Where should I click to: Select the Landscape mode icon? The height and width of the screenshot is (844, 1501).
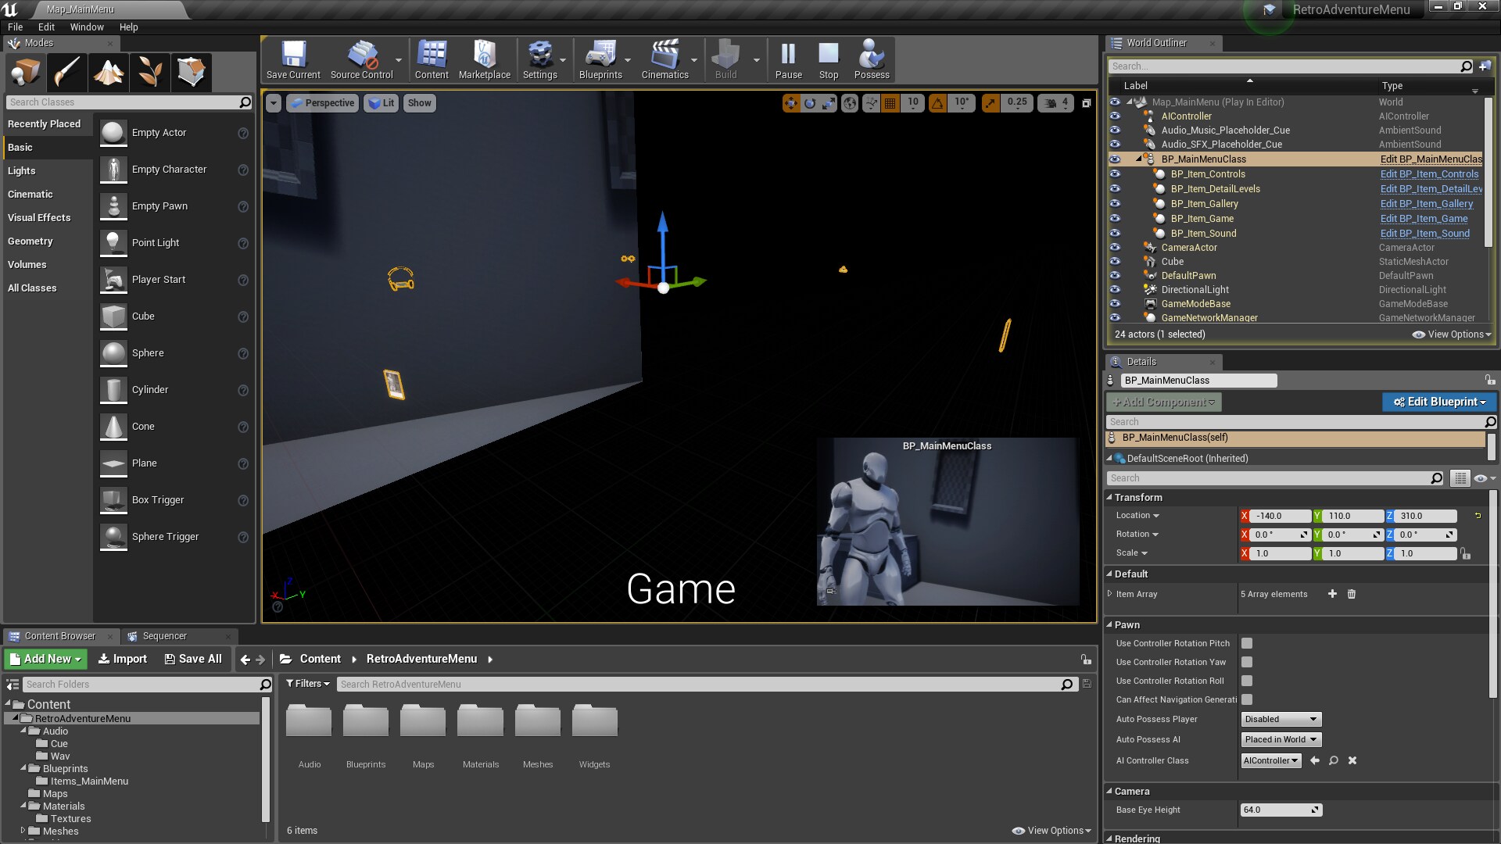[108, 72]
